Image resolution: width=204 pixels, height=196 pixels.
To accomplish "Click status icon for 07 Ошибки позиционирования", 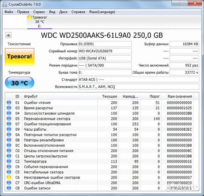I will (x=9, y=124).
